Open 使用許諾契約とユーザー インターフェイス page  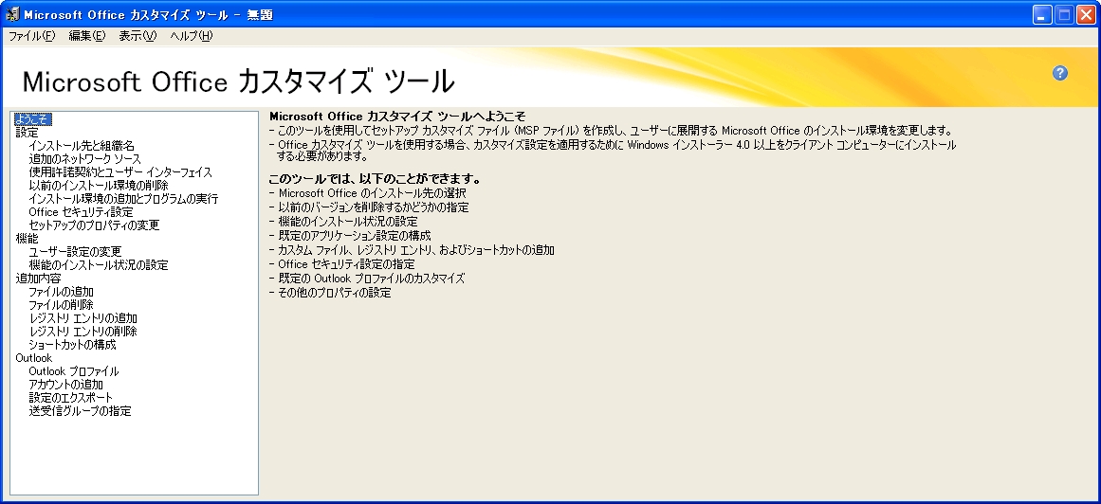120,172
